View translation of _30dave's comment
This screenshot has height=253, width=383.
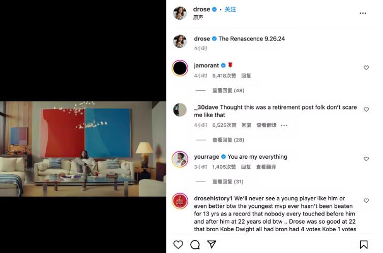[266, 125]
